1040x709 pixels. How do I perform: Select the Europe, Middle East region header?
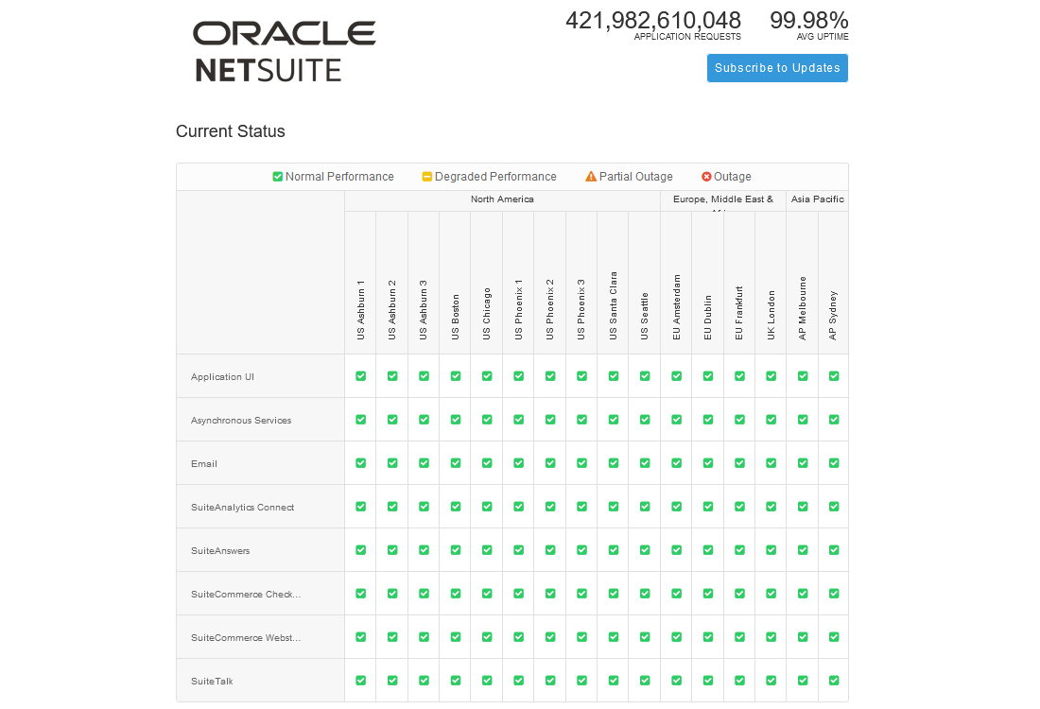click(723, 199)
